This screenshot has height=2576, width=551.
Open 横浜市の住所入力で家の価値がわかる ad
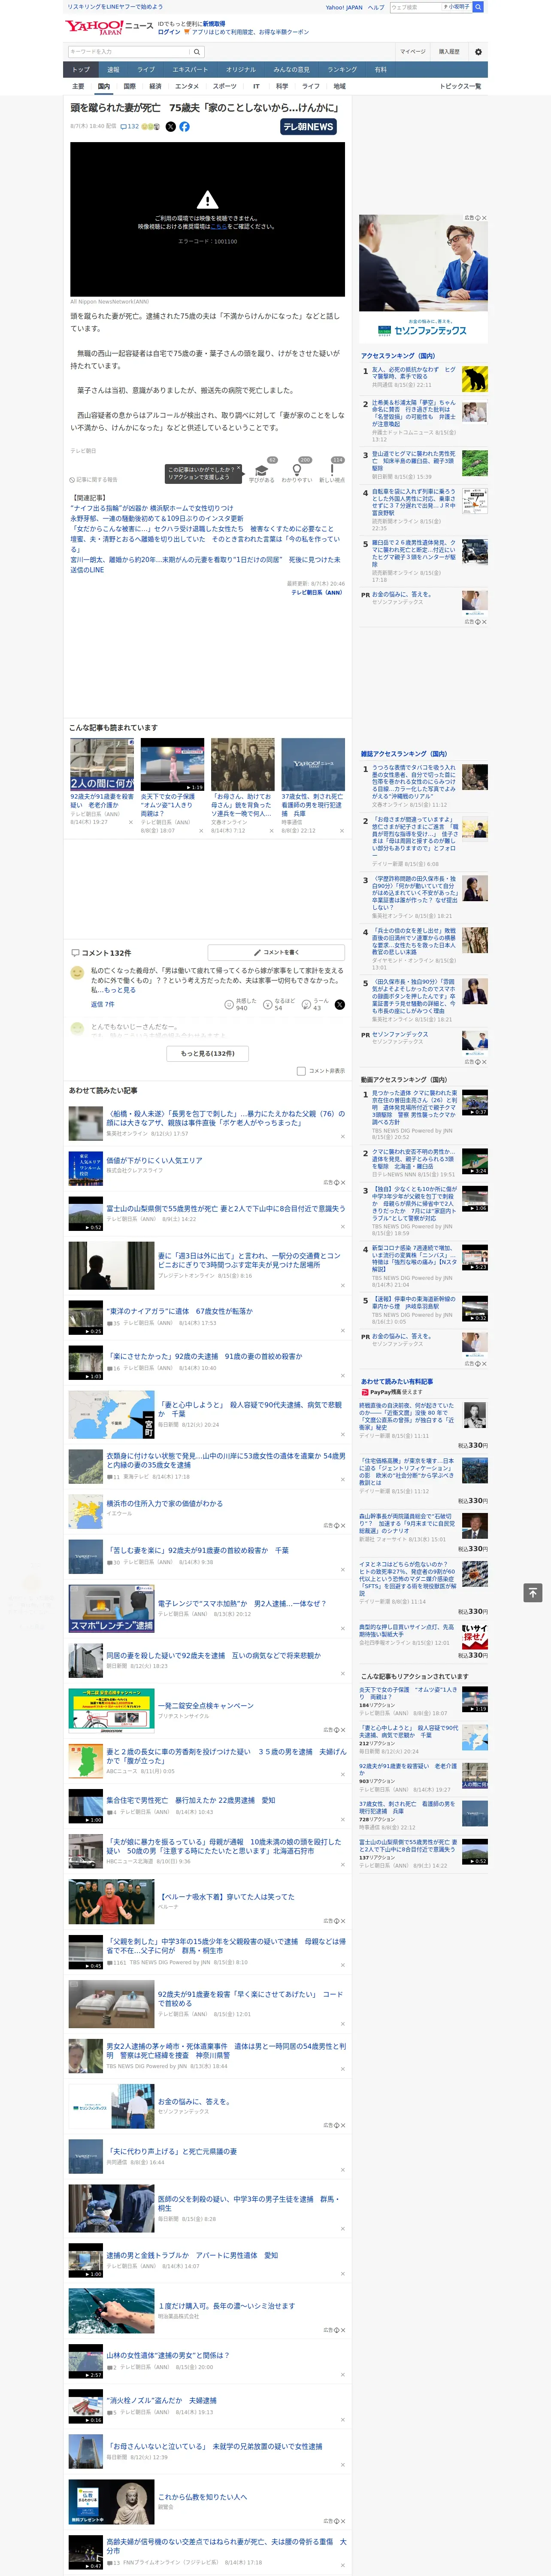click(x=165, y=1503)
